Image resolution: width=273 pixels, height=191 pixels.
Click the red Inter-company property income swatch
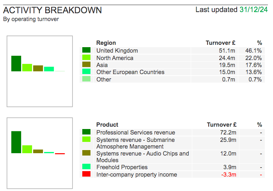[86, 174]
